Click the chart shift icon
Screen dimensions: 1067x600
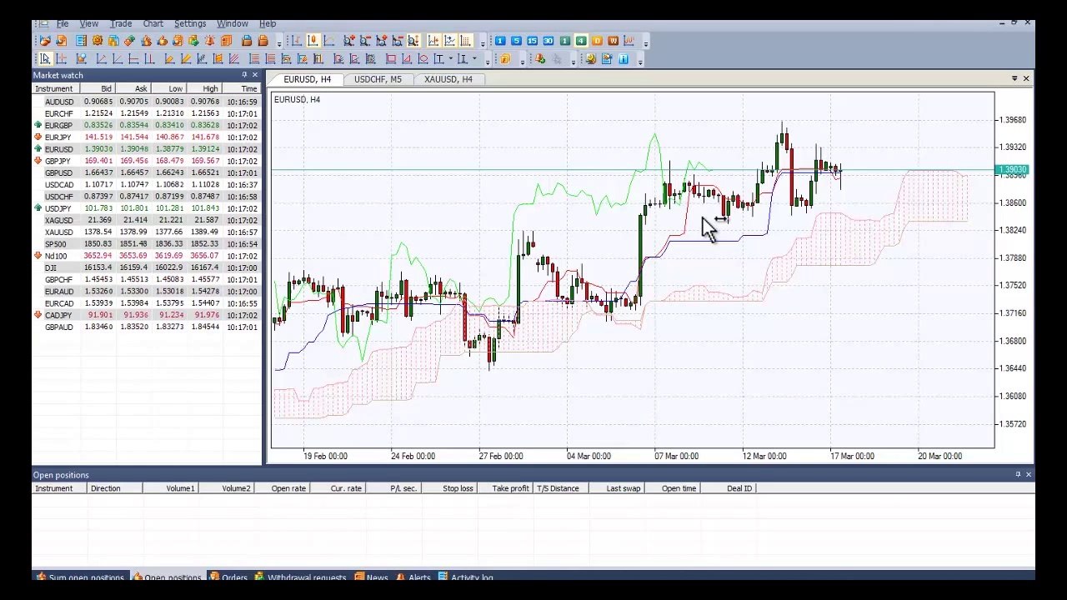[433, 41]
